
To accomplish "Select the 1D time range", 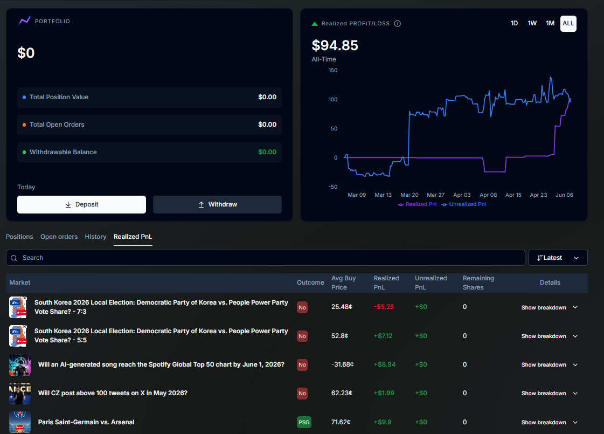I will coord(514,24).
